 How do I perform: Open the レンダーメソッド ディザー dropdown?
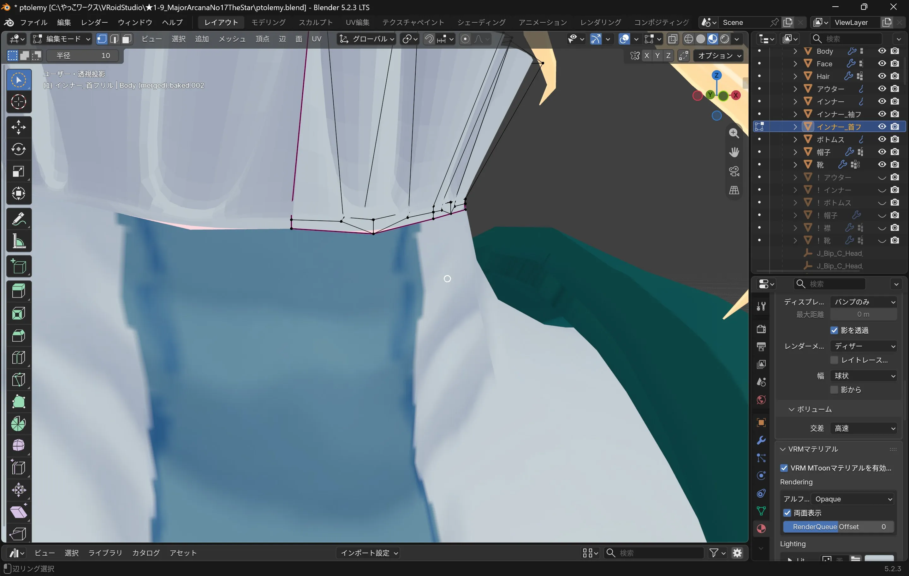[864, 346]
